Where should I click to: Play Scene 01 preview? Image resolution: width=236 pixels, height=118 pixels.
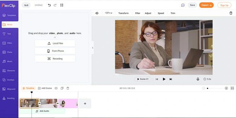pos(143,79)
